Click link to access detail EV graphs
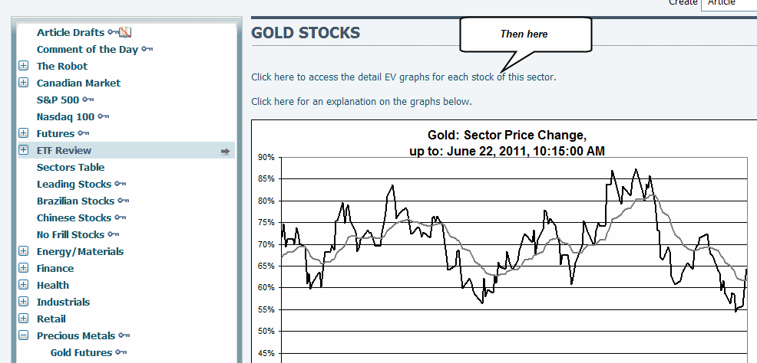The width and height of the screenshot is (757, 363). click(x=403, y=77)
